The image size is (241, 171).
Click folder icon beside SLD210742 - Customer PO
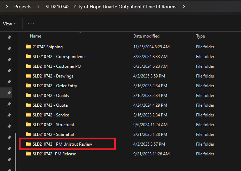29,66
